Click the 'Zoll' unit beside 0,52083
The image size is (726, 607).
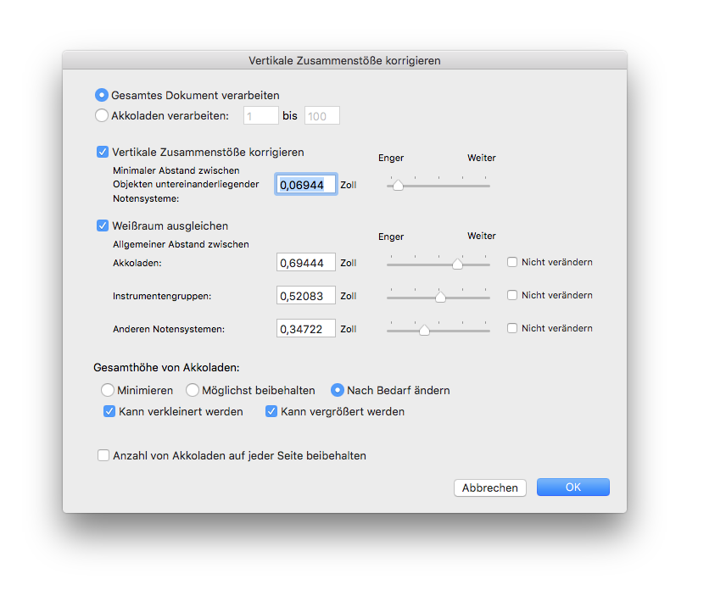(349, 296)
